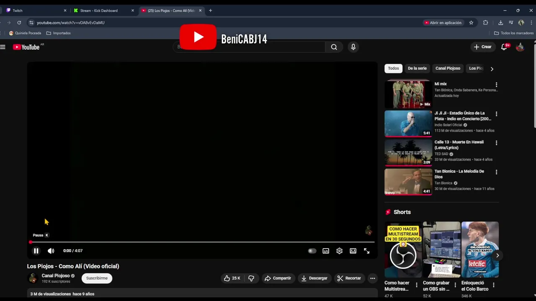Open Quiniela Poceada bookmark
This screenshot has height=301, width=536.
pos(25,33)
